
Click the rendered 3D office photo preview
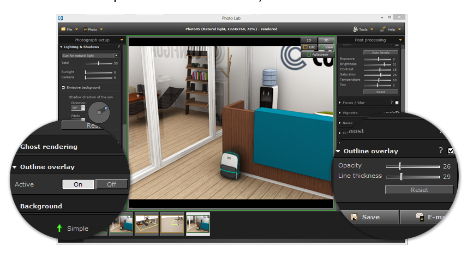click(x=231, y=123)
